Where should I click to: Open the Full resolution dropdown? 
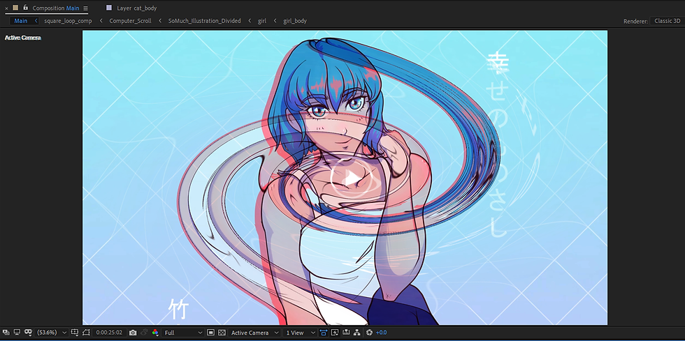182,333
